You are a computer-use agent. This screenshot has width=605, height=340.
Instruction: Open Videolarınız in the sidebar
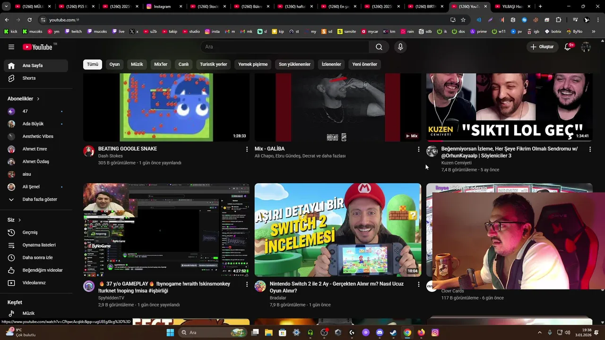[x=36, y=283]
